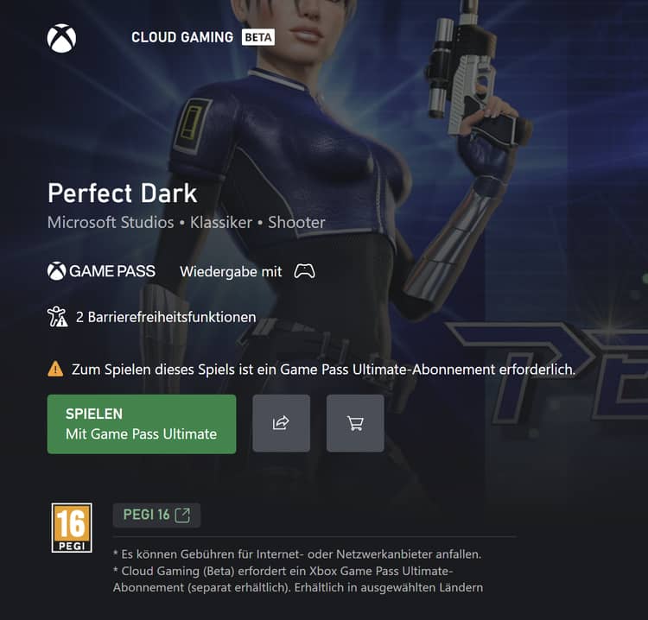Click the Game Pass Ultimate subscription warning text
The width and height of the screenshot is (648, 620).
pyautogui.click(x=323, y=369)
